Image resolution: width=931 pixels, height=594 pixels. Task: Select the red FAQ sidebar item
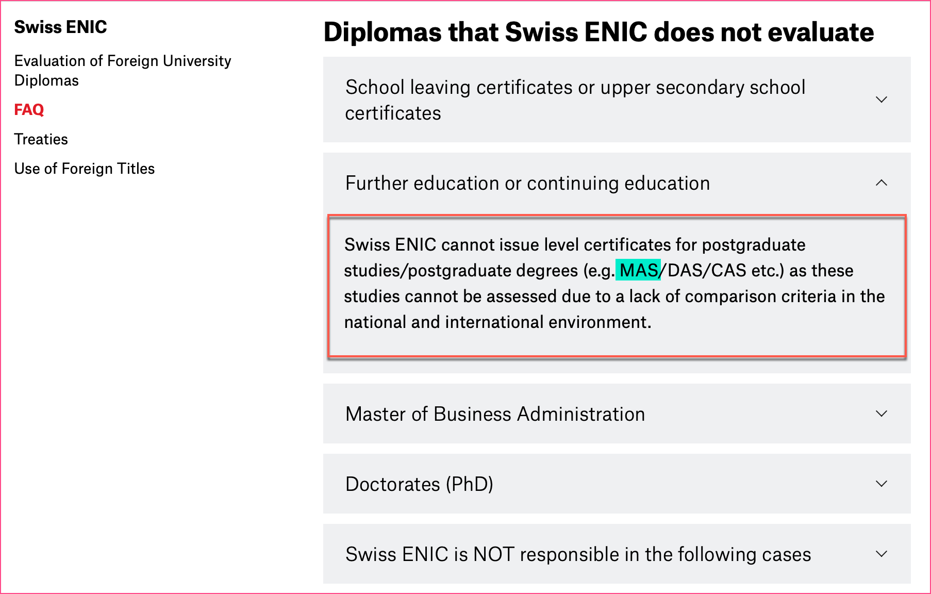29,110
